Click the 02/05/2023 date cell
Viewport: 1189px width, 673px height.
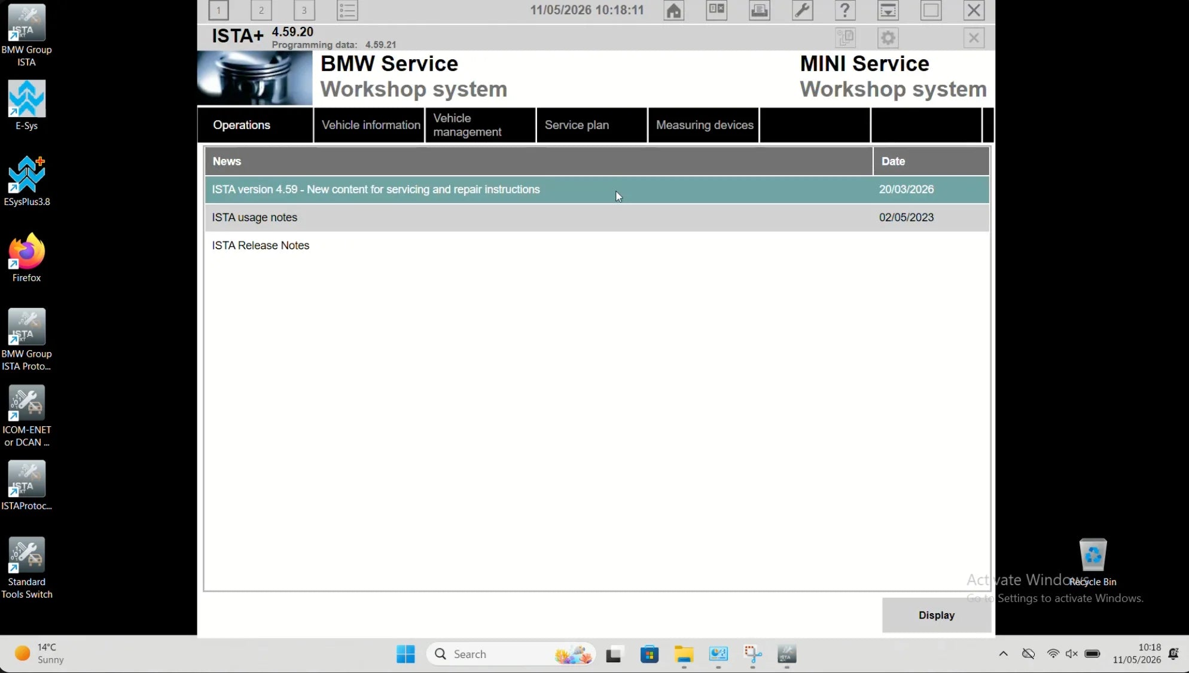coord(906,218)
